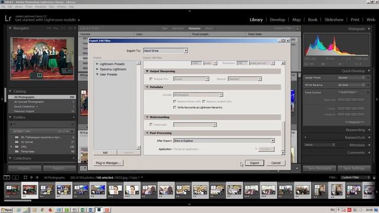Click second window display button 2
Screen dimensions: 379x213
click(15, 177)
